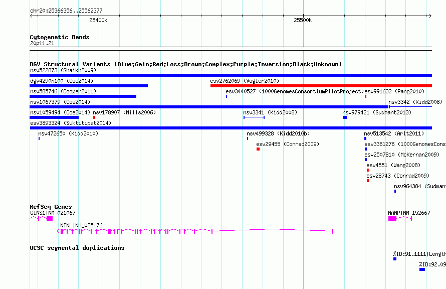This screenshot has height=289, width=446.
Task: Open the NANP|NM_152667 gene label
Action: 409,213
